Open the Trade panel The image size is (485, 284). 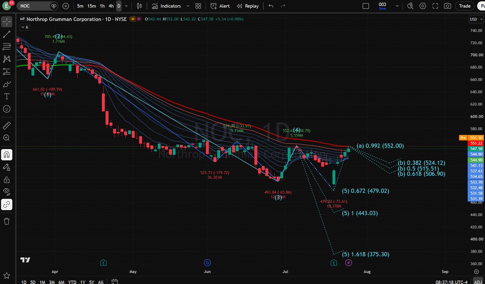(465, 6)
